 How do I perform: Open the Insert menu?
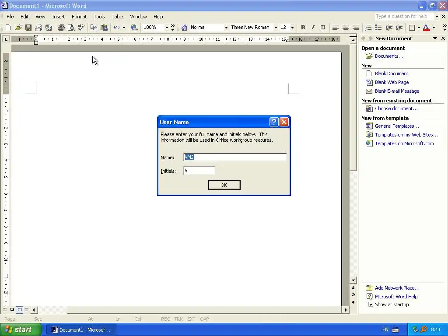point(58,17)
